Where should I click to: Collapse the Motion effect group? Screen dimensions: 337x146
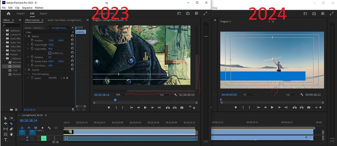coord(26,36)
